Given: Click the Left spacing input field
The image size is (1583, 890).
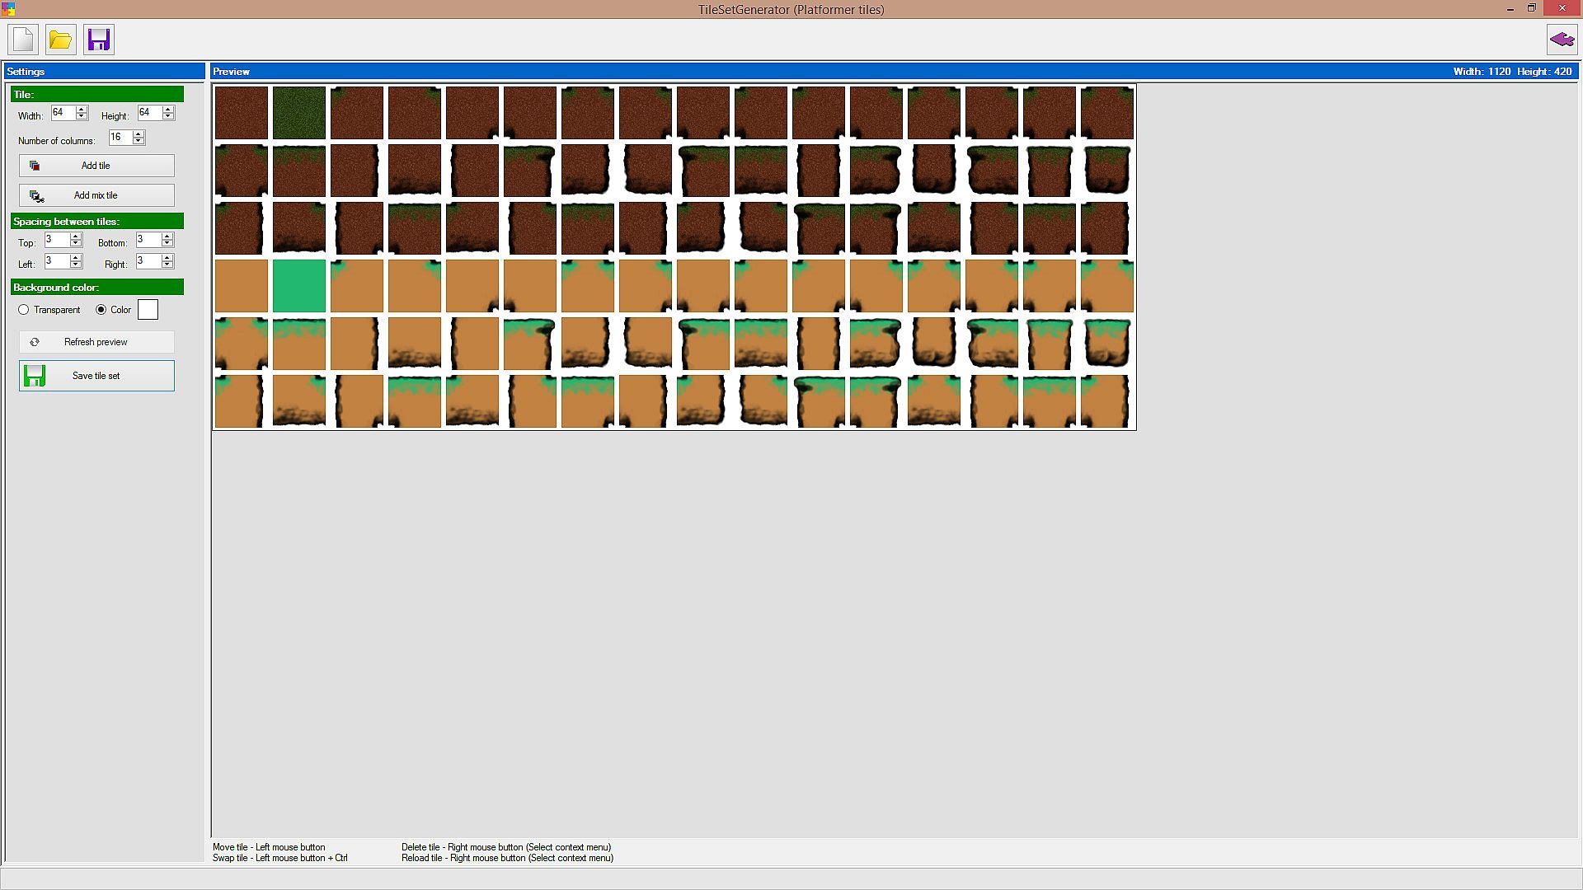Looking at the screenshot, I should click(57, 261).
